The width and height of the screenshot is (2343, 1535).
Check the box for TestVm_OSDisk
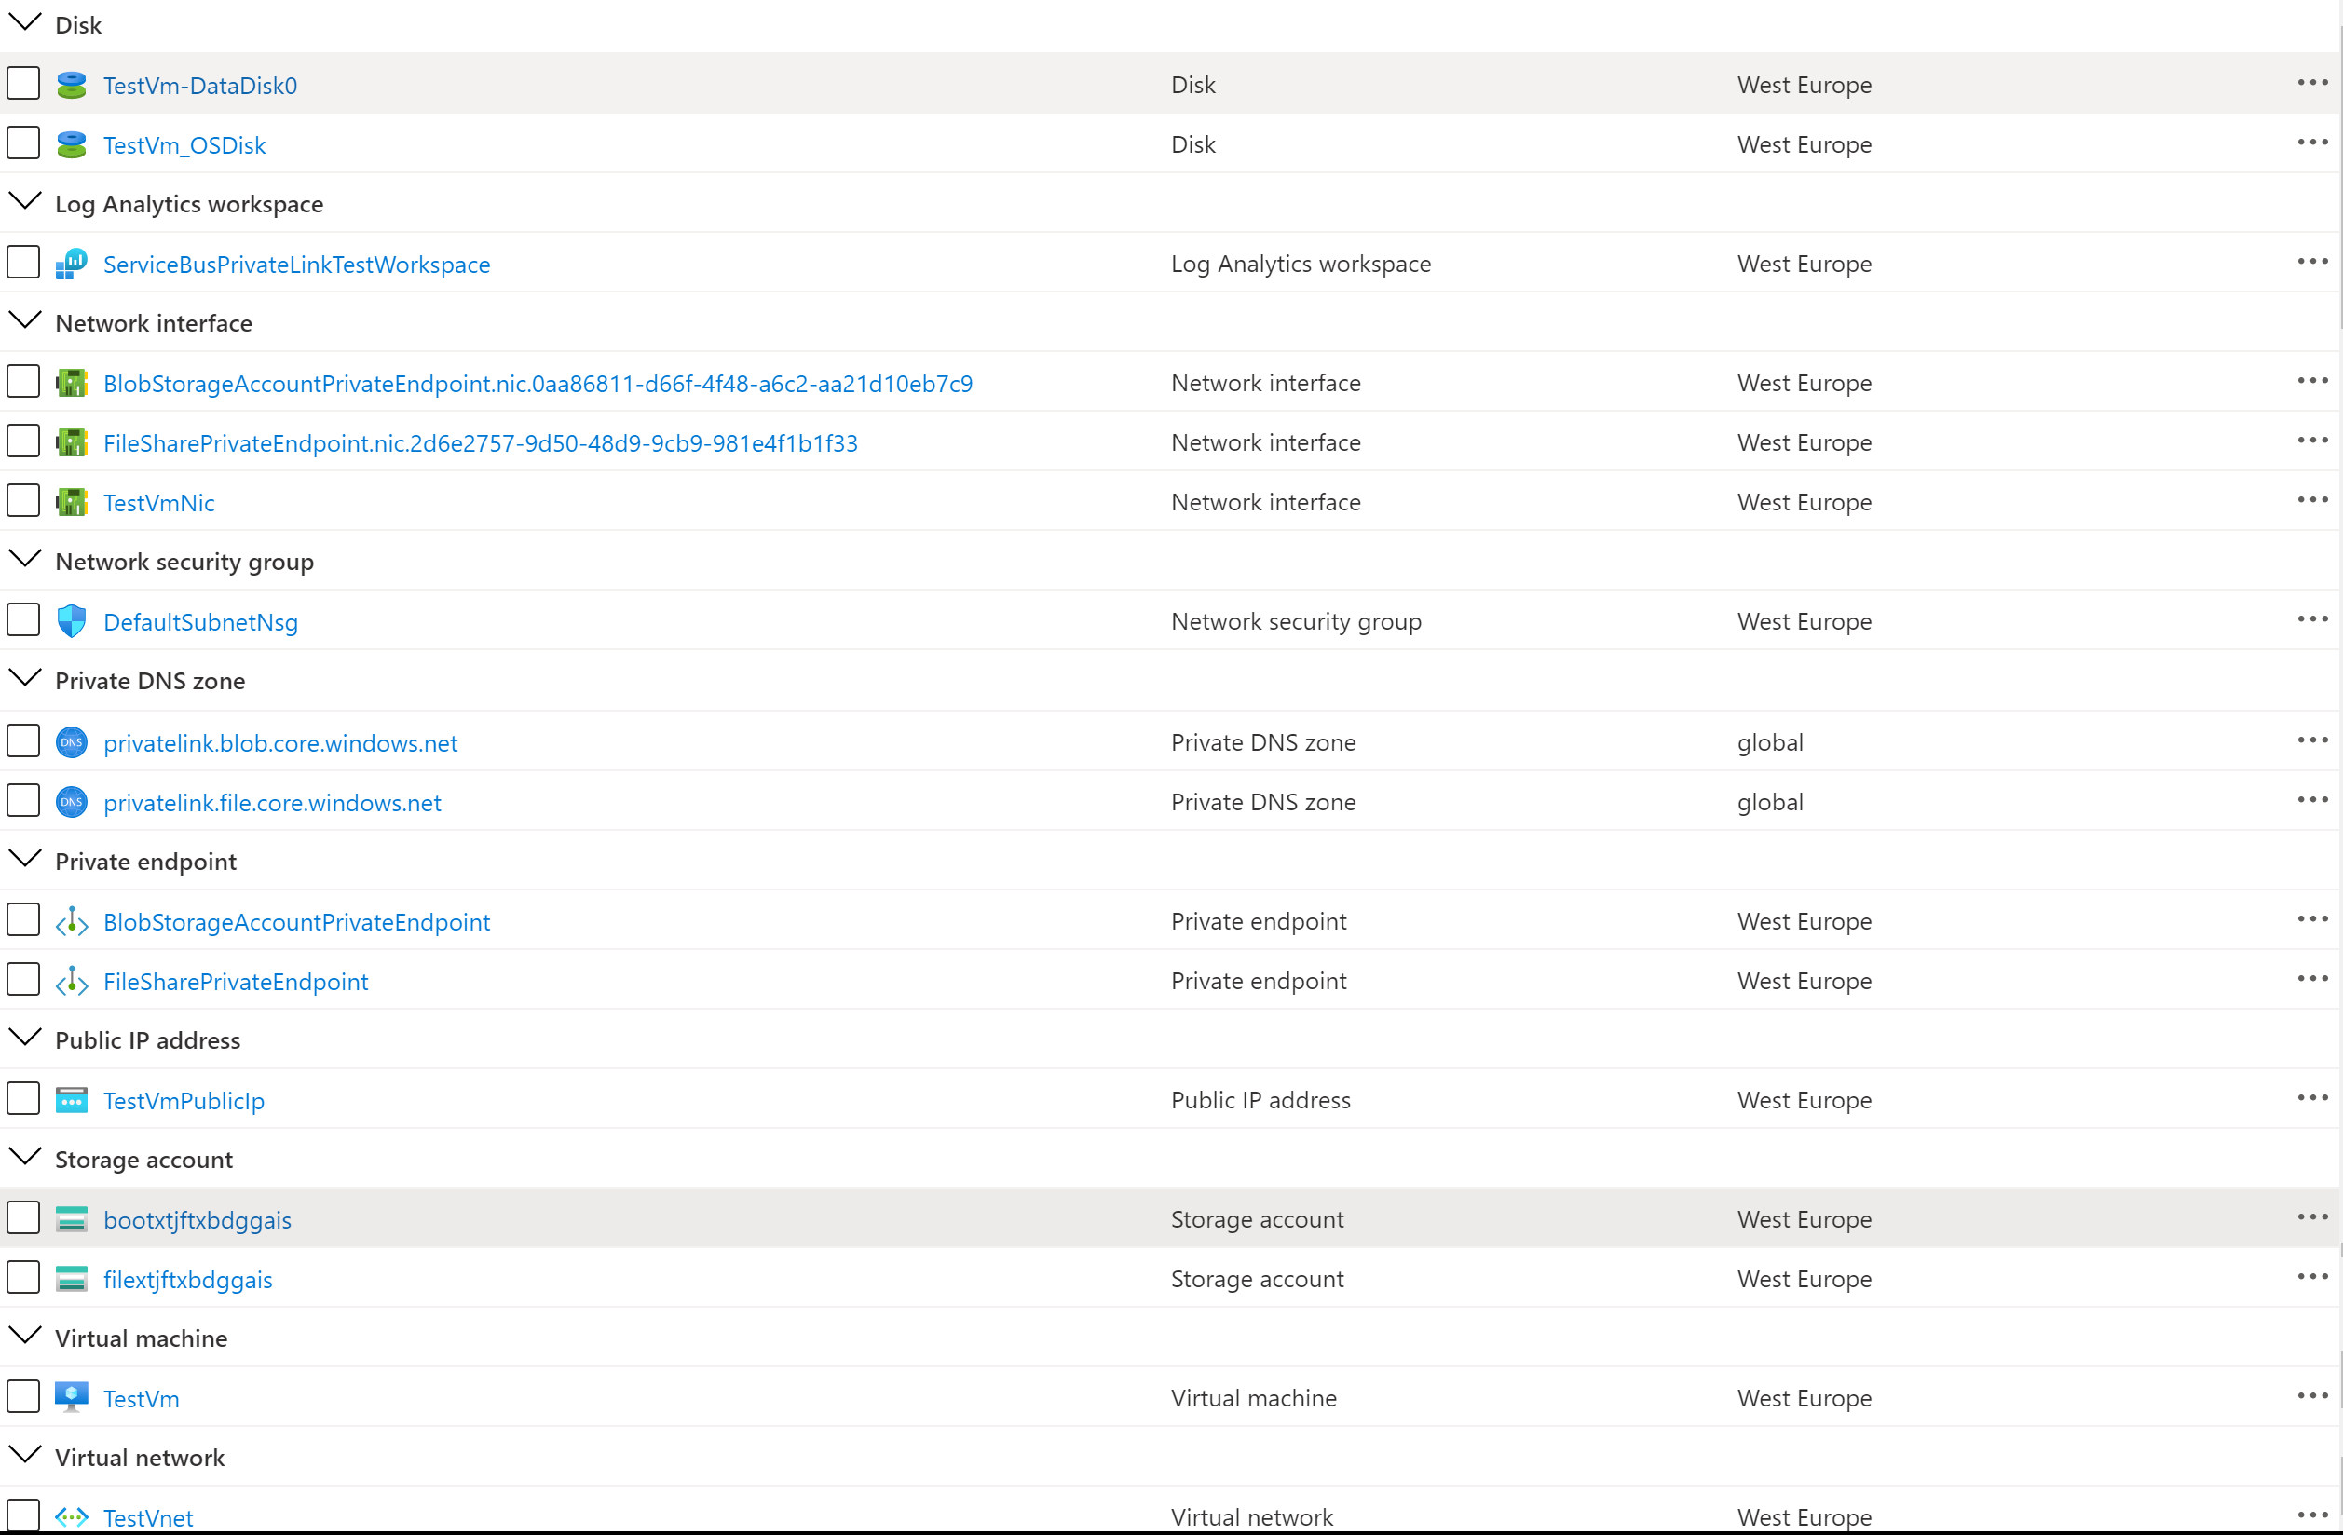[x=23, y=143]
